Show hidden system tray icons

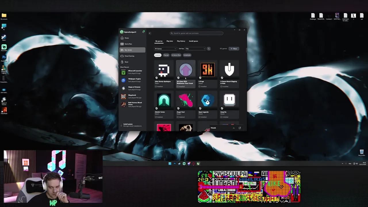tap(342, 164)
